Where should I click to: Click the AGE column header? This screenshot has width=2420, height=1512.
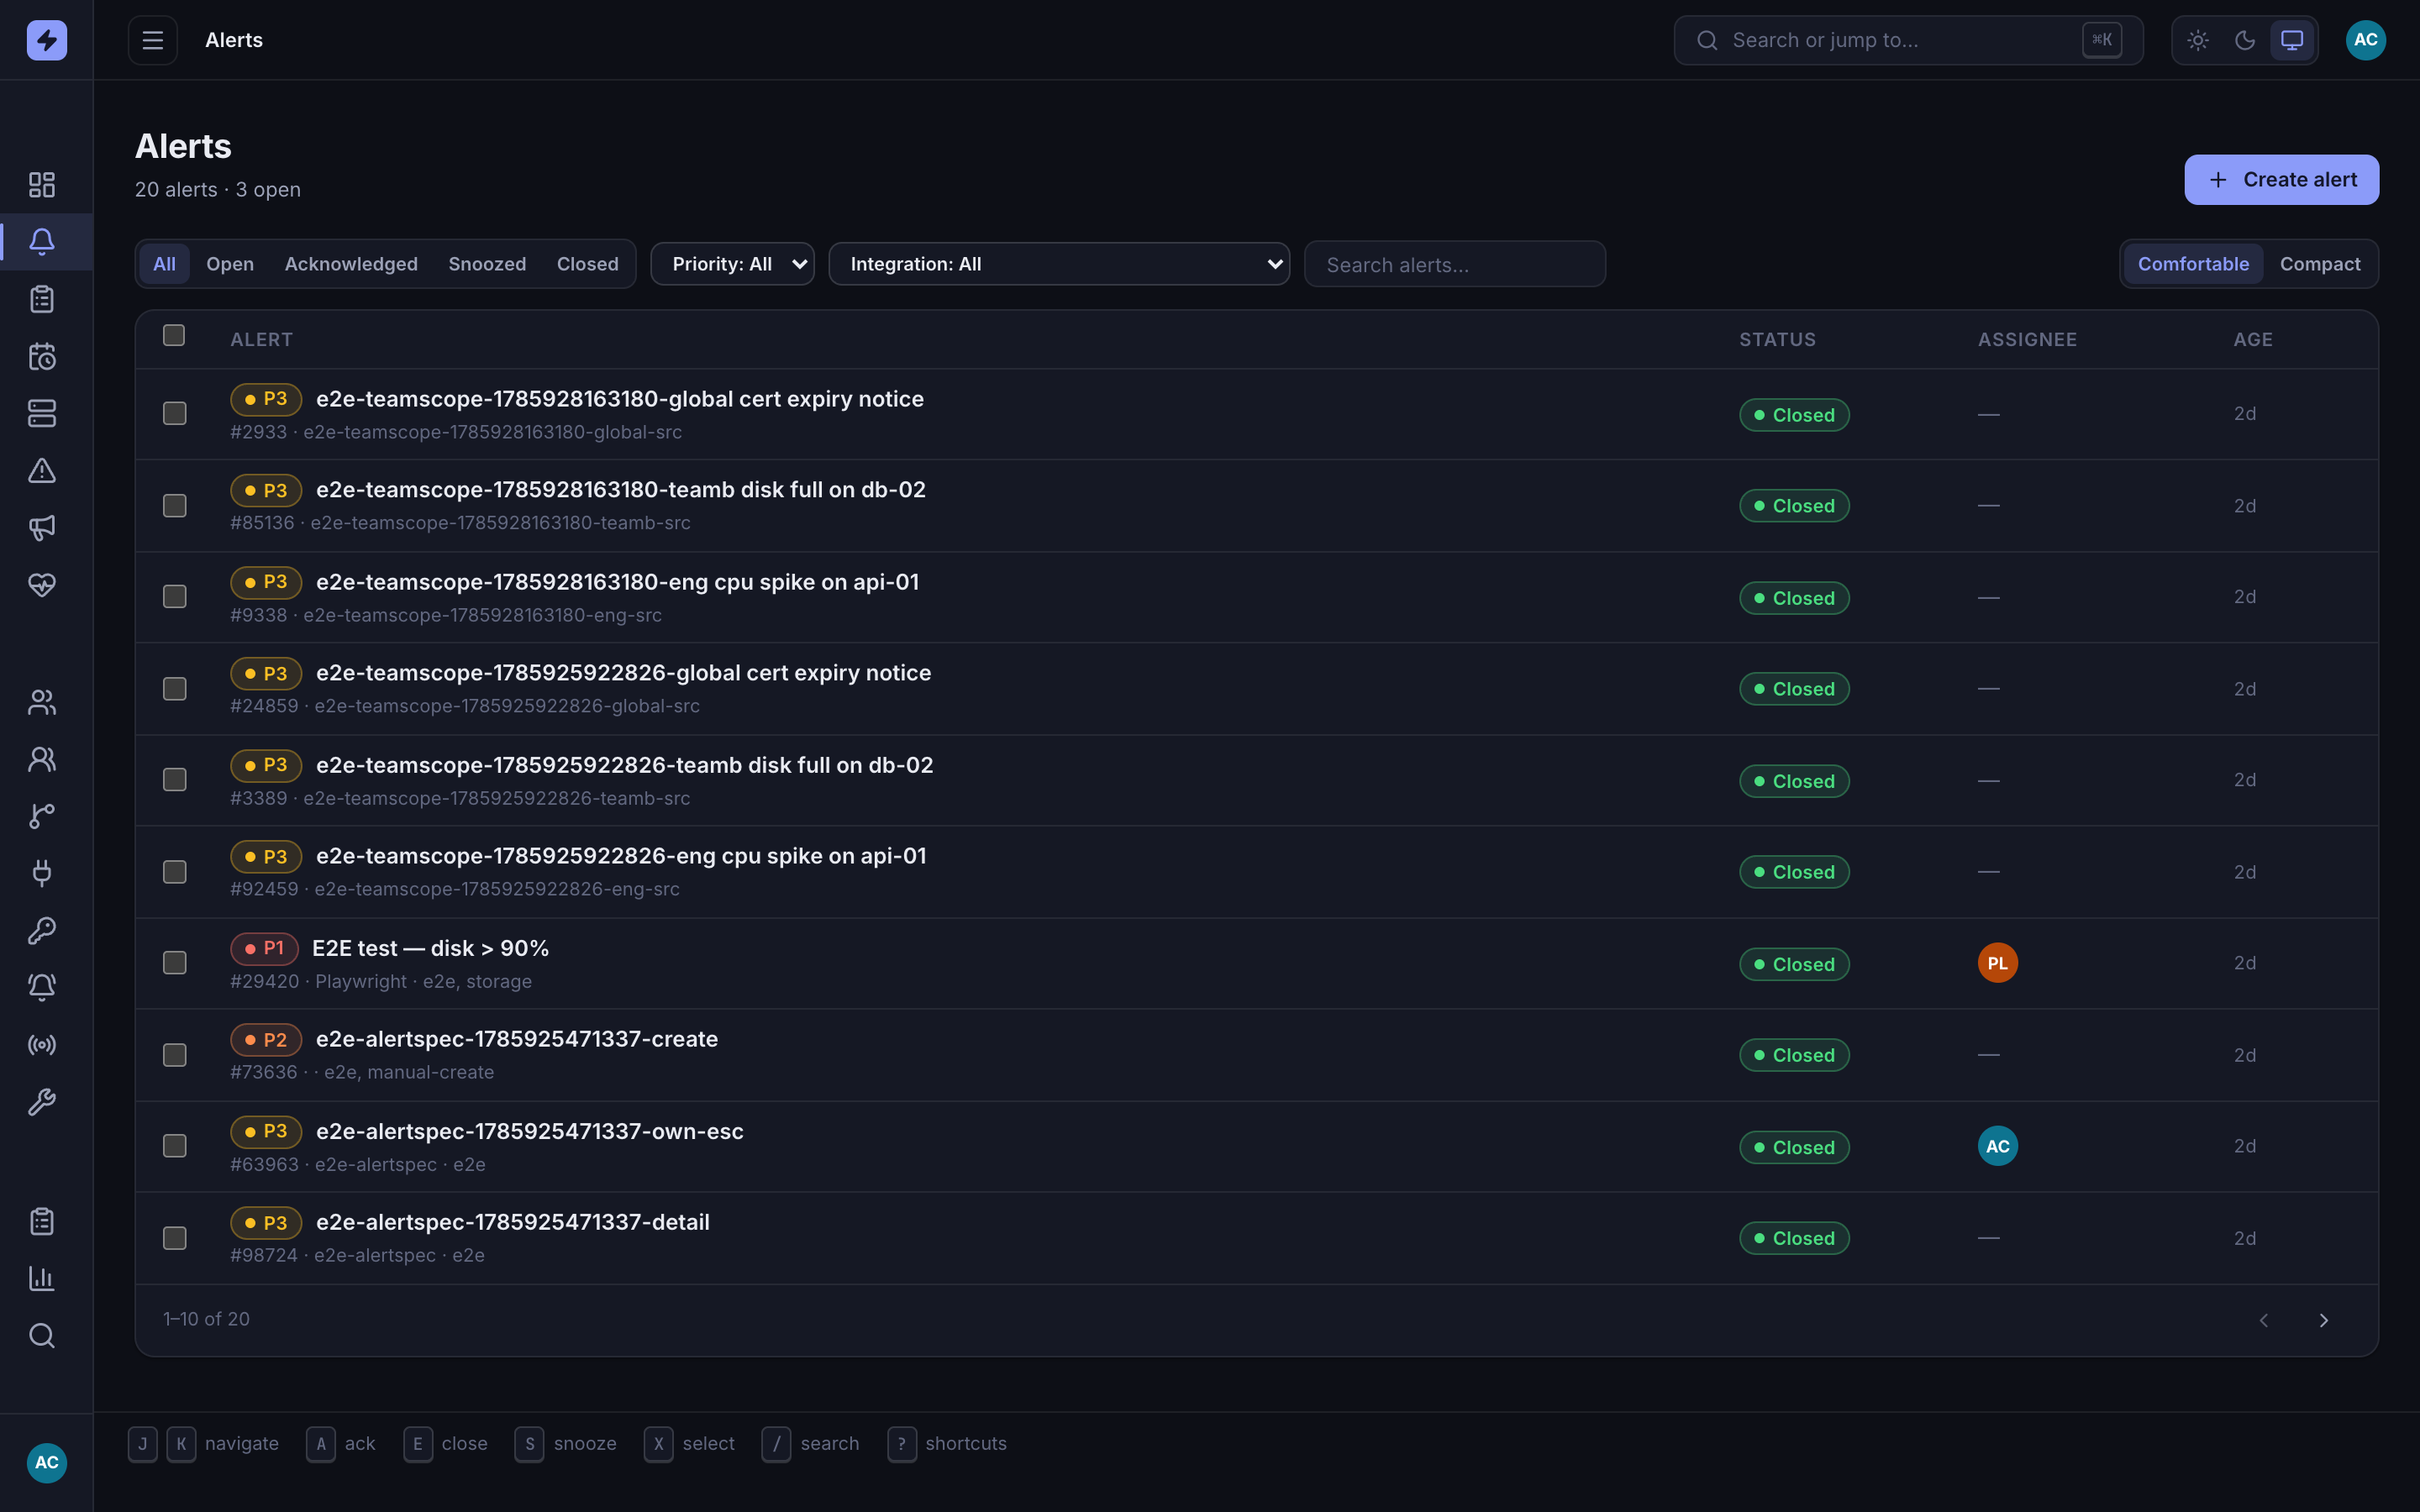click(2253, 340)
